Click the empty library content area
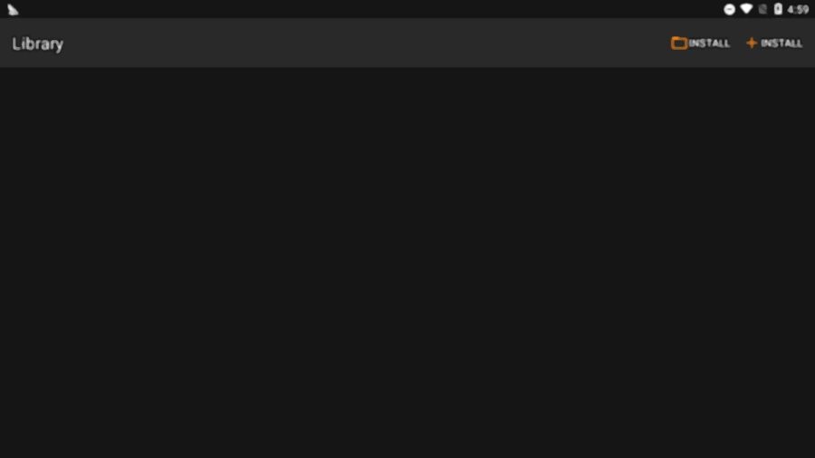Image resolution: width=815 pixels, height=458 pixels. 407,262
